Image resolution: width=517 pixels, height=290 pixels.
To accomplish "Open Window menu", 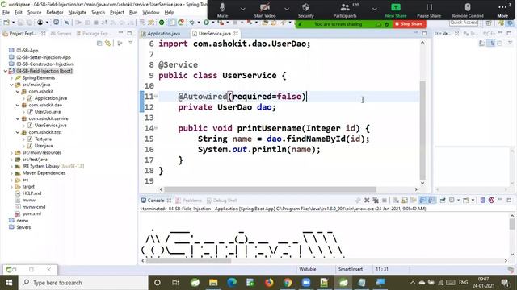I will (151, 13).
